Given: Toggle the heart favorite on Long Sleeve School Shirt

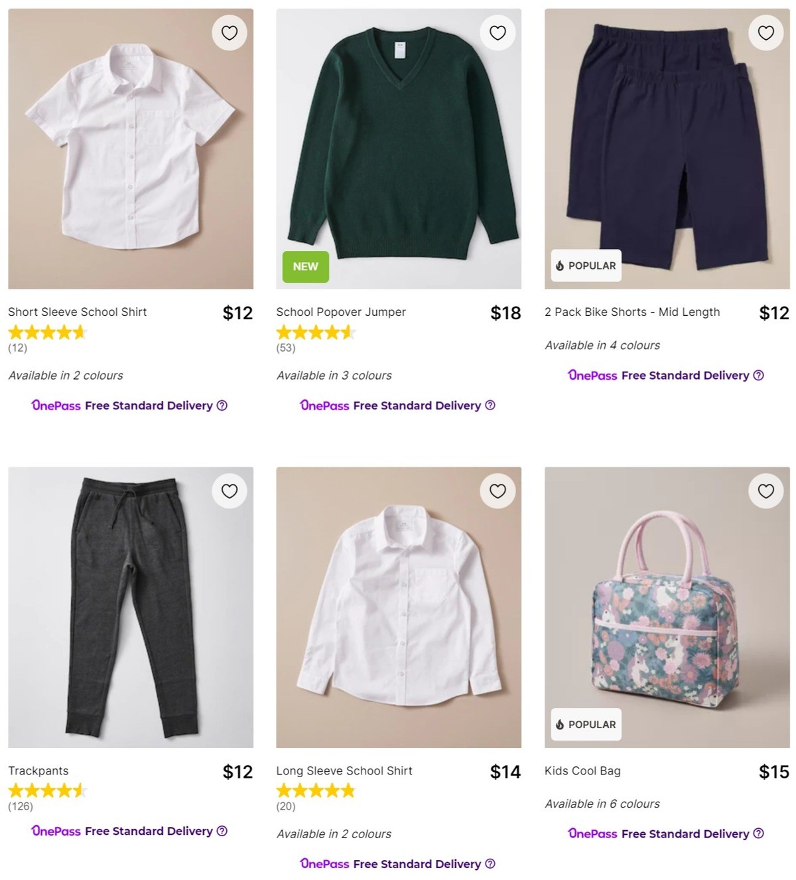Looking at the screenshot, I should click(497, 491).
